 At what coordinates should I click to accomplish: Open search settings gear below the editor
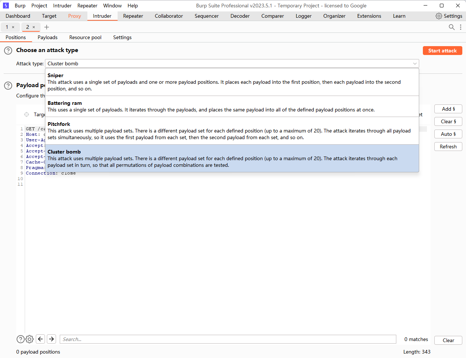point(29,339)
